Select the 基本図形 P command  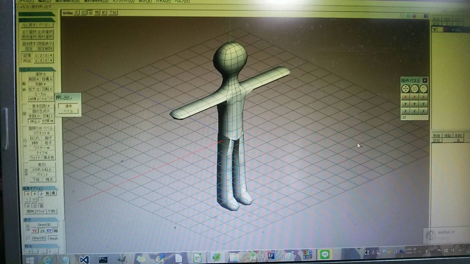click(x=41, y=106)
